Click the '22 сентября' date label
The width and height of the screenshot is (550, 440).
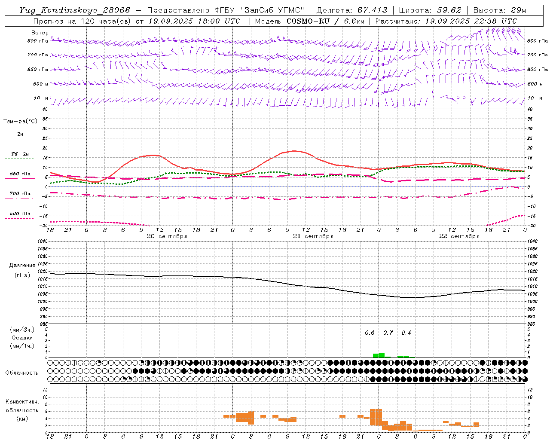tap(459, 236)
